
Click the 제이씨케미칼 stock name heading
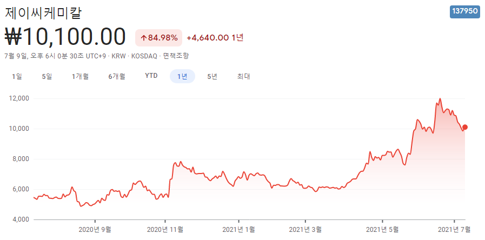tap(43, 13)
